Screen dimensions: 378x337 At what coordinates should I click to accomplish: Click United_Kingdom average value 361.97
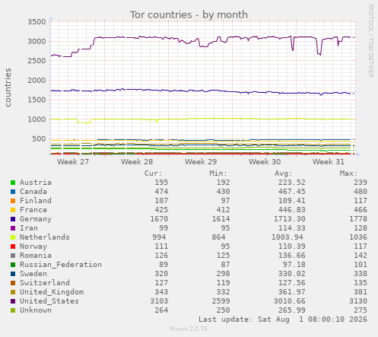click(x=292, y=292)
